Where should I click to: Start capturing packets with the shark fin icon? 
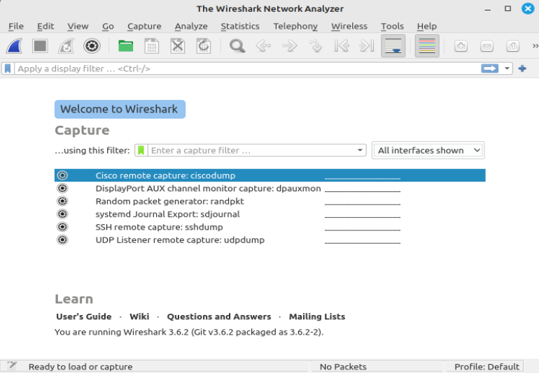[15, 46]
